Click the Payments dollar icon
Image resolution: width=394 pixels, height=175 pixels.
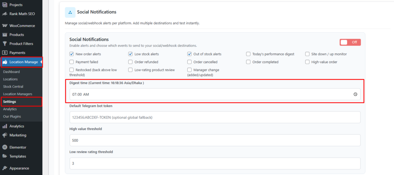point(5,53)
